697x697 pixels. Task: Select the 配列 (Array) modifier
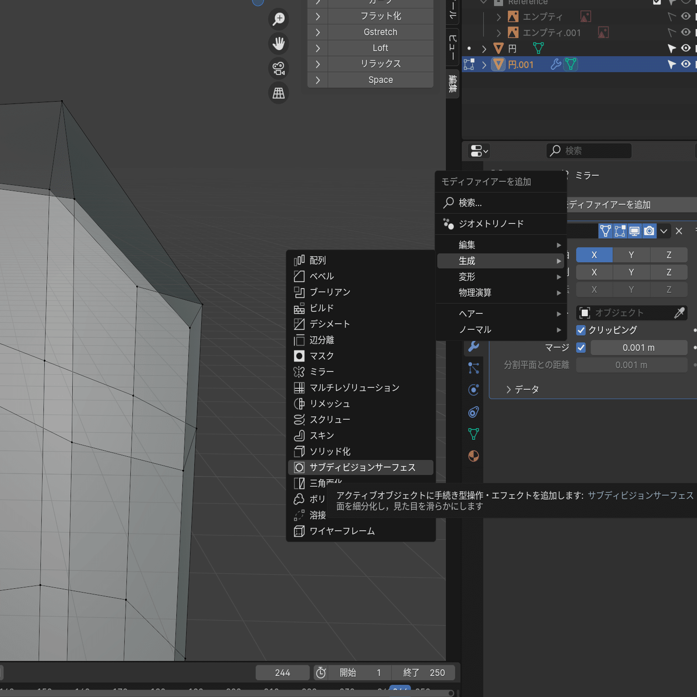click(x=361, y=260)
